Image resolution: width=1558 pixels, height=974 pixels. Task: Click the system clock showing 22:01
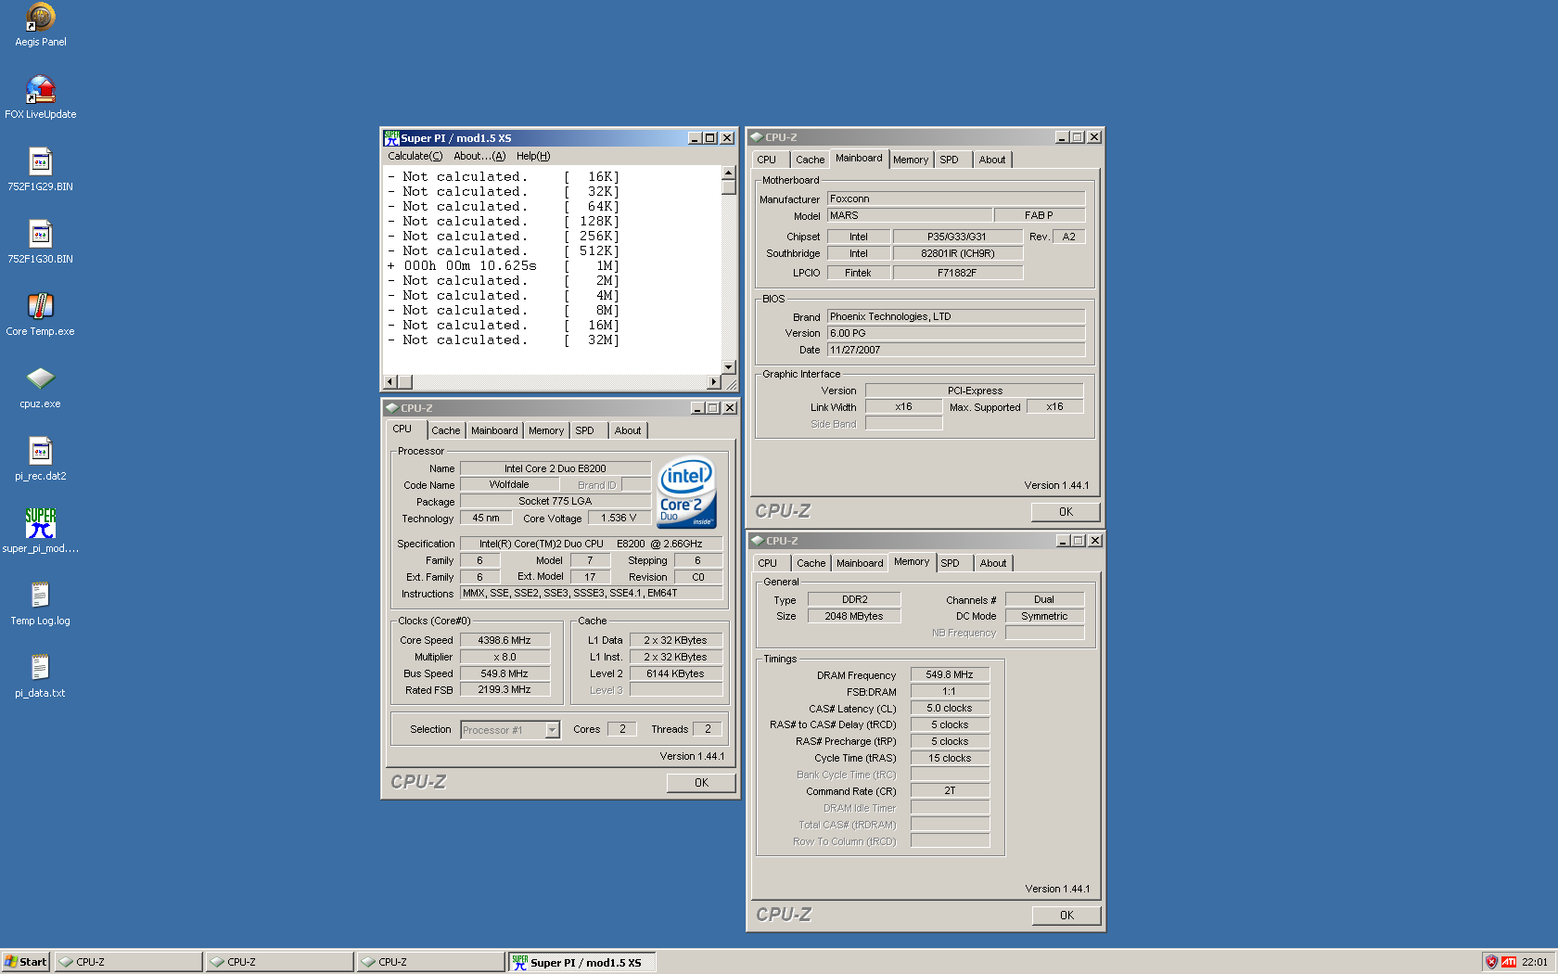1535,962
